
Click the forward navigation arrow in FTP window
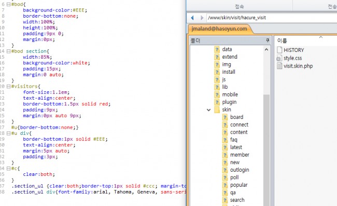click(x=202, y=18)
